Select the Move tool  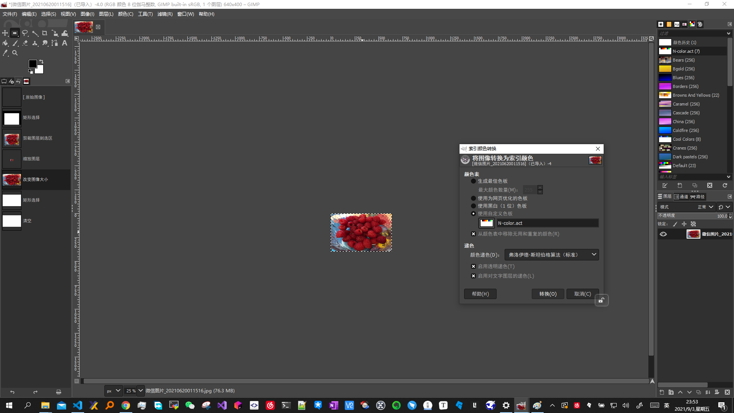pos(5,33)
